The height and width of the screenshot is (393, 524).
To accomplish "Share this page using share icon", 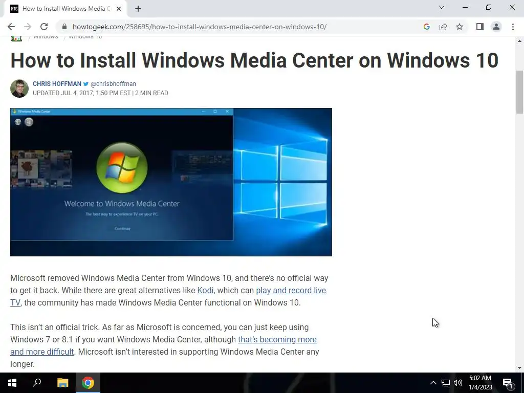I will coord(443,27).
